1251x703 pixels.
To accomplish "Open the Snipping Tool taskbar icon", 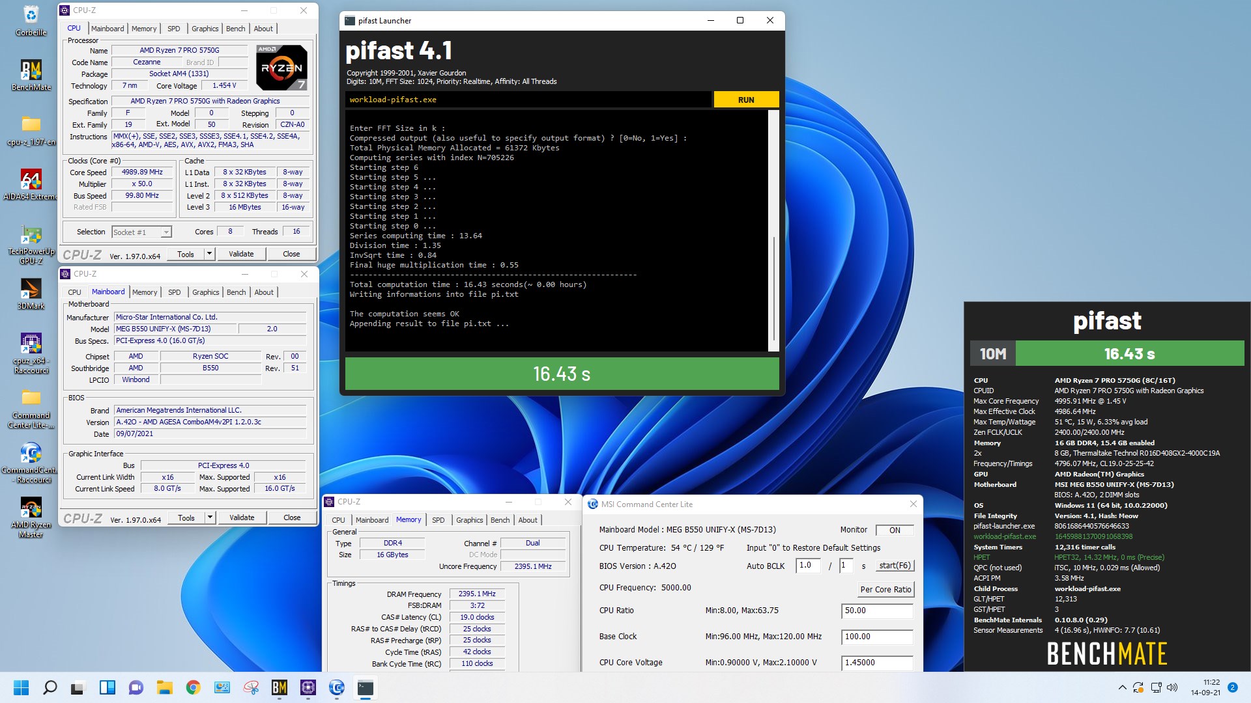I will tap(251, 687).
